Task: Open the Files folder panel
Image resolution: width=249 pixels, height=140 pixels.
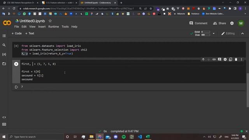Action: [x=4, y=64]
